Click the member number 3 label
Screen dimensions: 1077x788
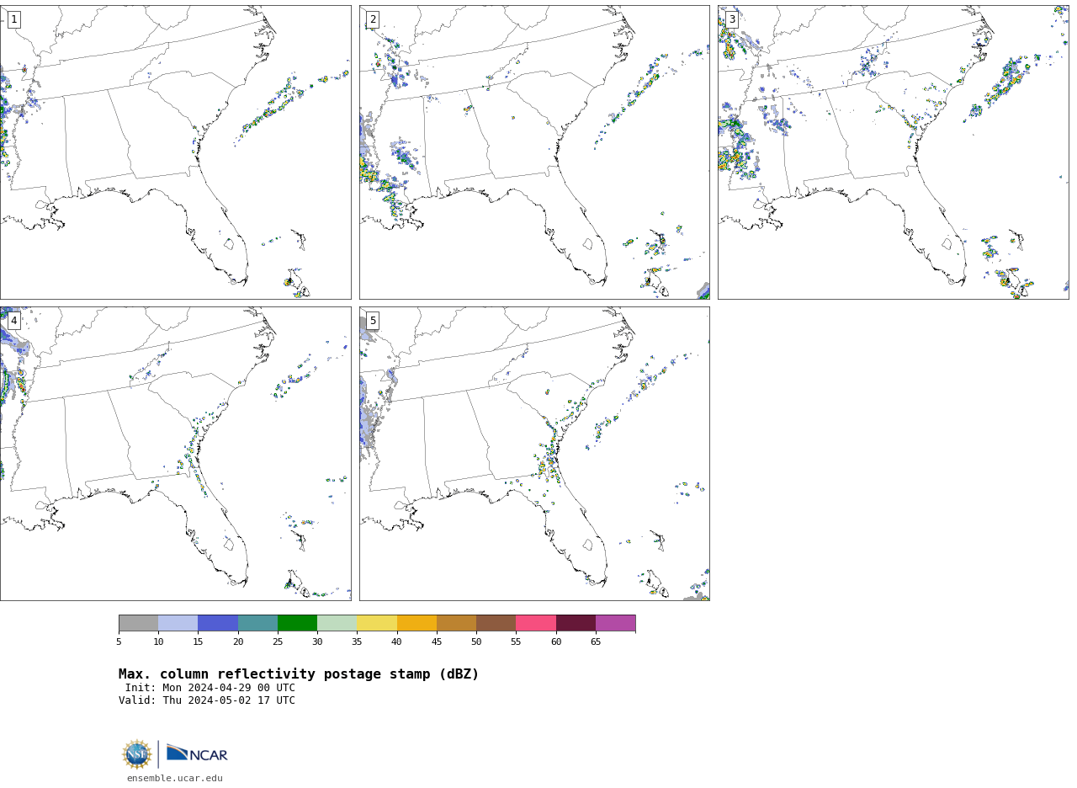point(731,19)
